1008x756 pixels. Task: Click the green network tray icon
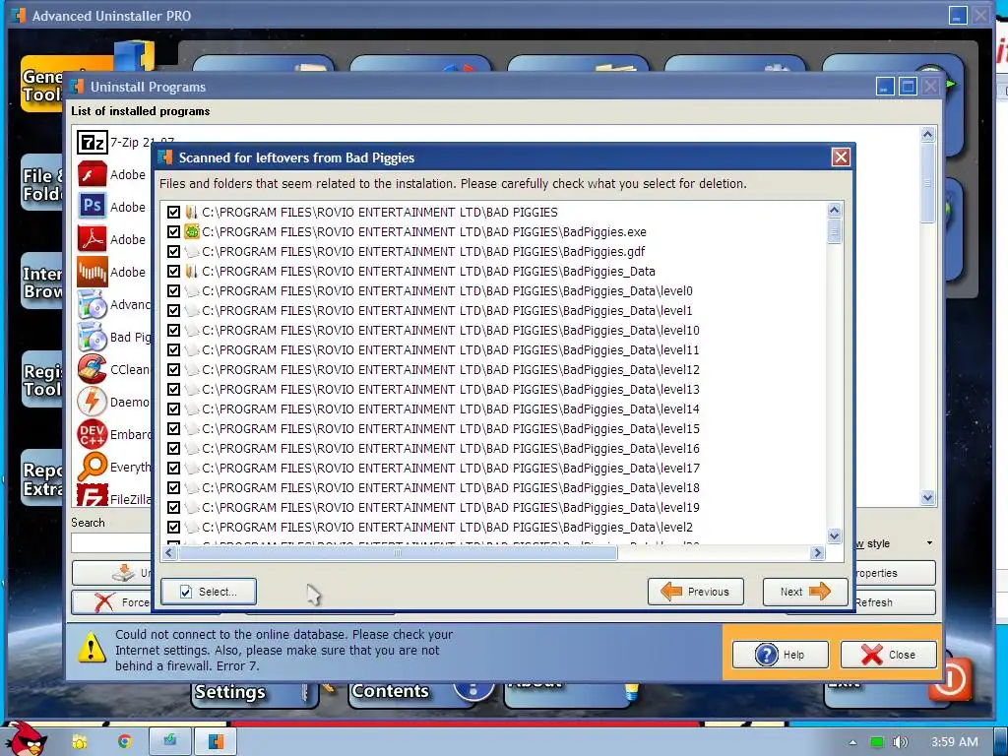point(876,742)
